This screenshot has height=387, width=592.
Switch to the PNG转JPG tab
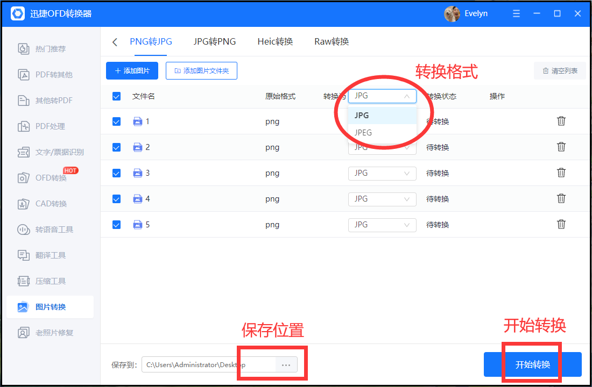pyautogui.click(x=151, y=41)
